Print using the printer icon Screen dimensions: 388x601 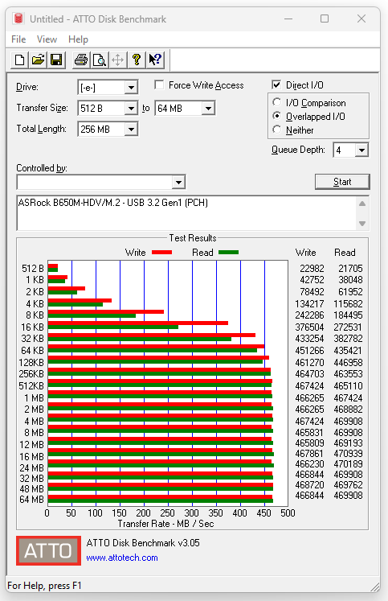81,60
